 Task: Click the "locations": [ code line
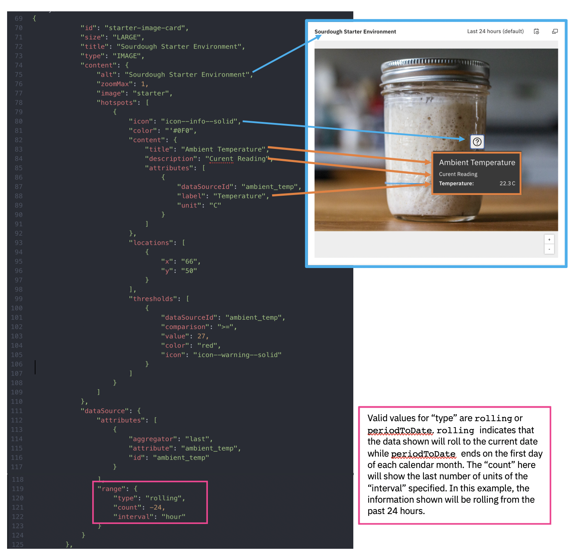click(157, 242)
